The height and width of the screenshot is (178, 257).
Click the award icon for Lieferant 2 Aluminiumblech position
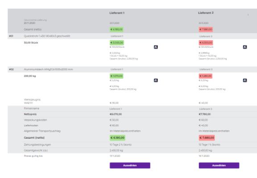pyautogui.click(x=245, y=80)
